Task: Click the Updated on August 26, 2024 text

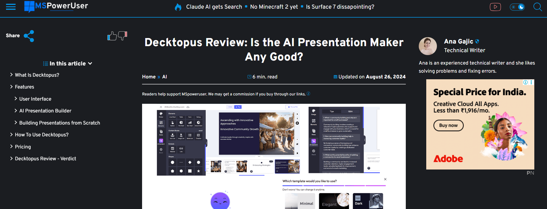Action: click(372, 77)
